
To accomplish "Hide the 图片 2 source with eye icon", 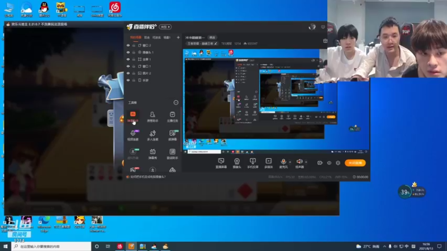I will [128, 73].
